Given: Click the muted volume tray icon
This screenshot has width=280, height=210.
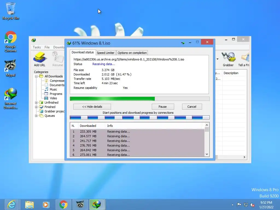Looking at the screenshot, I should 252,205.
